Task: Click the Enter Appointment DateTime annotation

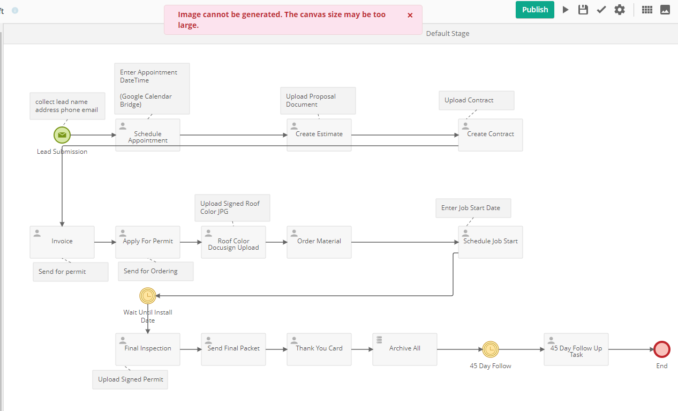Action: click(152, 88)
